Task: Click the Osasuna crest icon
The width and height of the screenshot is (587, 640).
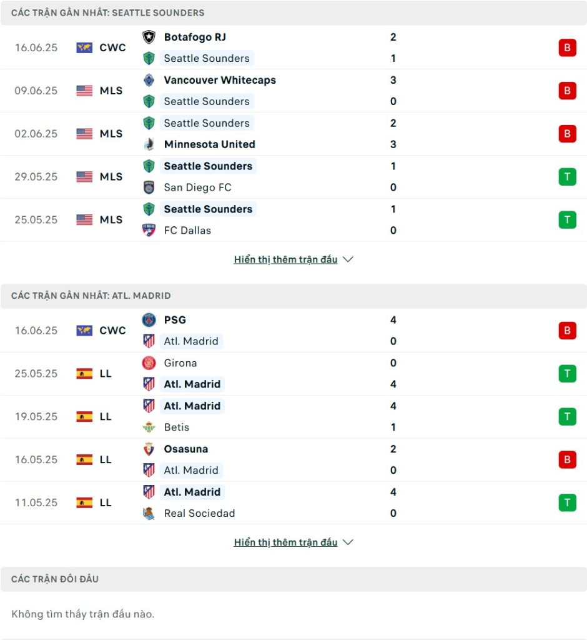Action: click(x=149, y=449)
